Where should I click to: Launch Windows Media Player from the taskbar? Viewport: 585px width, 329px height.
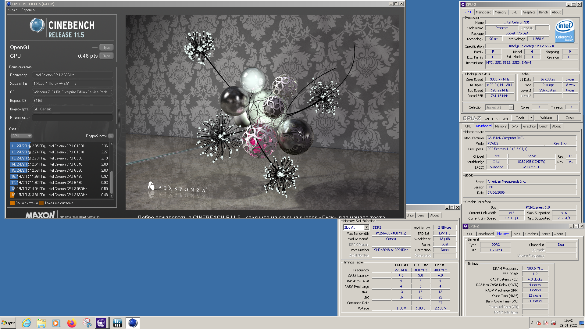point(56,323)
